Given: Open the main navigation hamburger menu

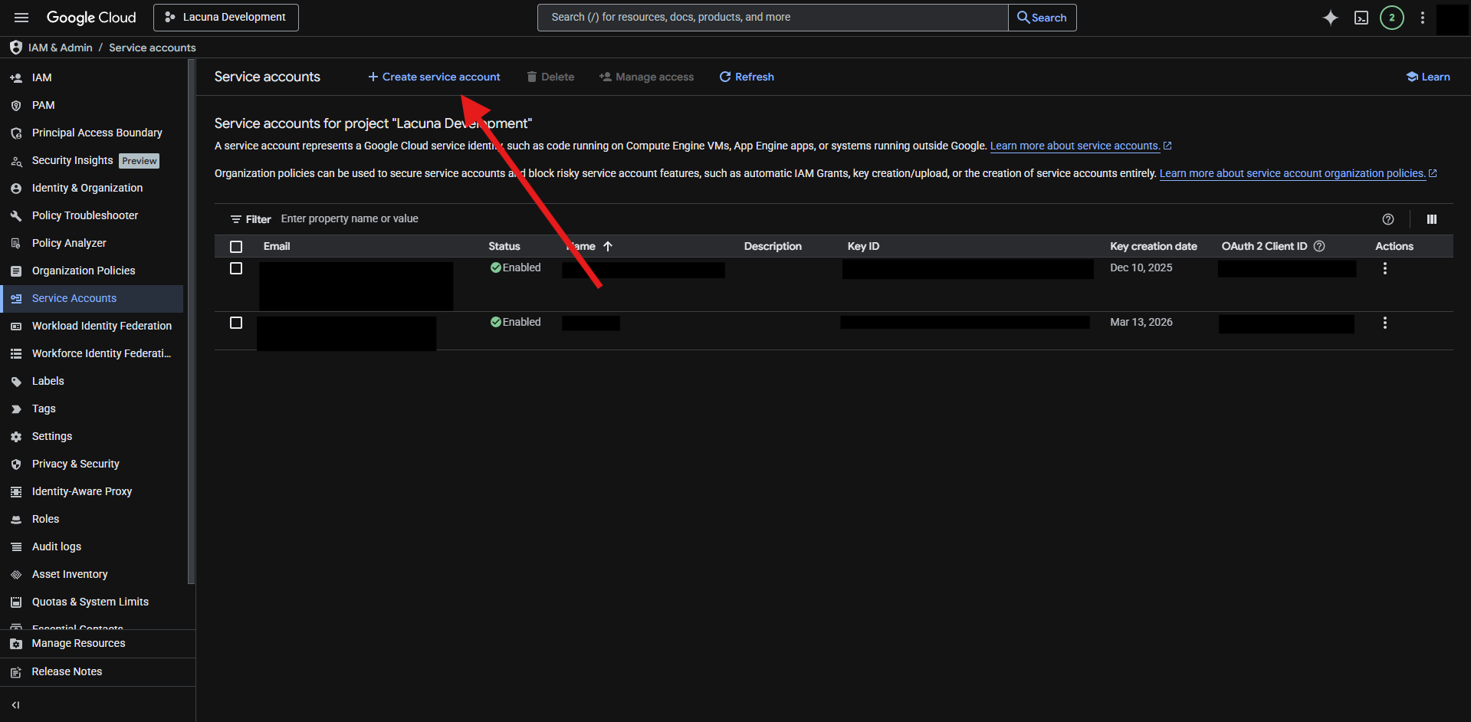Looking at the screenshot, I should click(21, 18).
